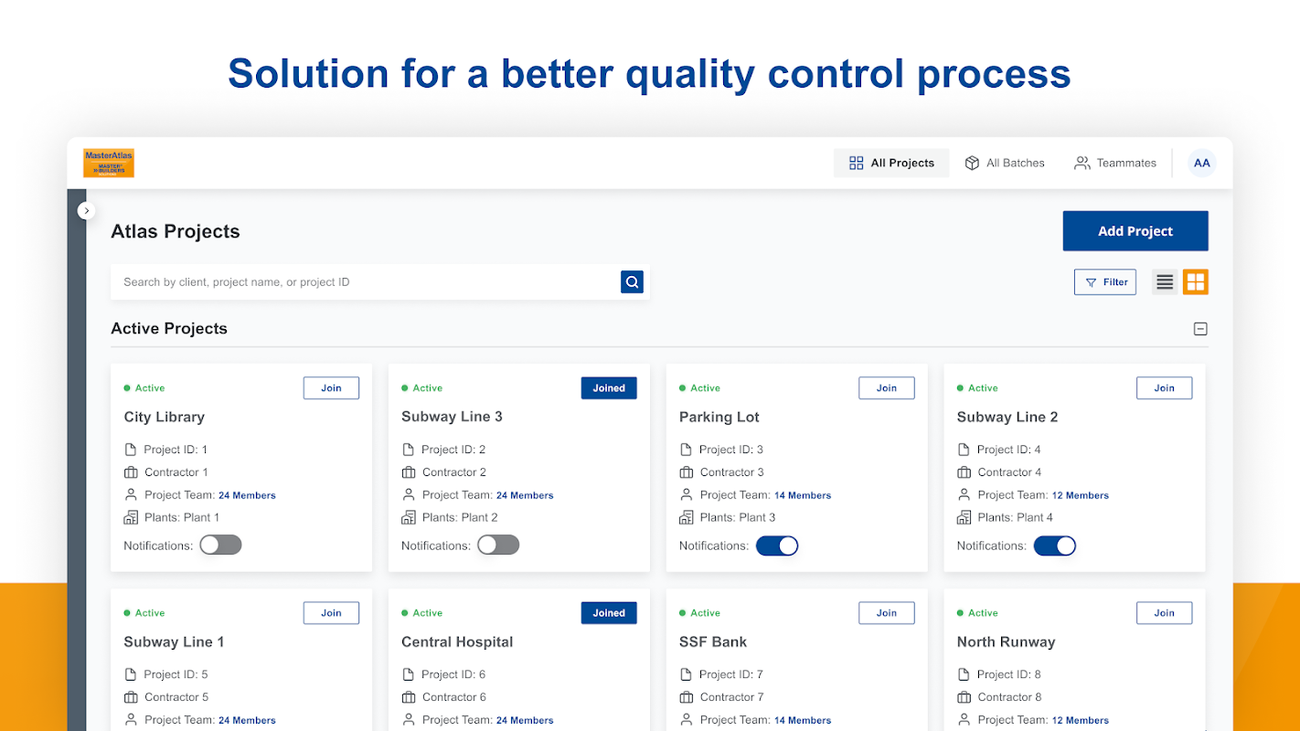Click the magnifier search icon button
Image resolution: width=1300 pixels, height=731 pixels.
click(632, 281)
